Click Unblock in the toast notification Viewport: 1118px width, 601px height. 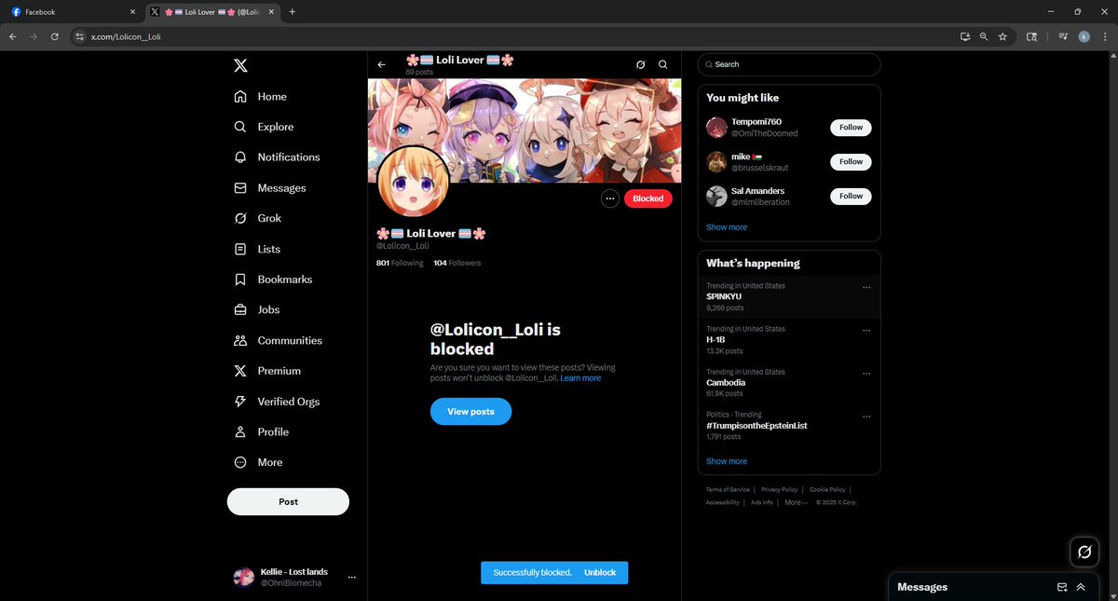[x=600, y=572]
